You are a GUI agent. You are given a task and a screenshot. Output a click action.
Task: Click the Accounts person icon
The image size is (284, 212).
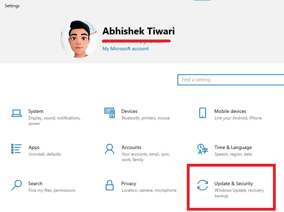tap(110, 149)
